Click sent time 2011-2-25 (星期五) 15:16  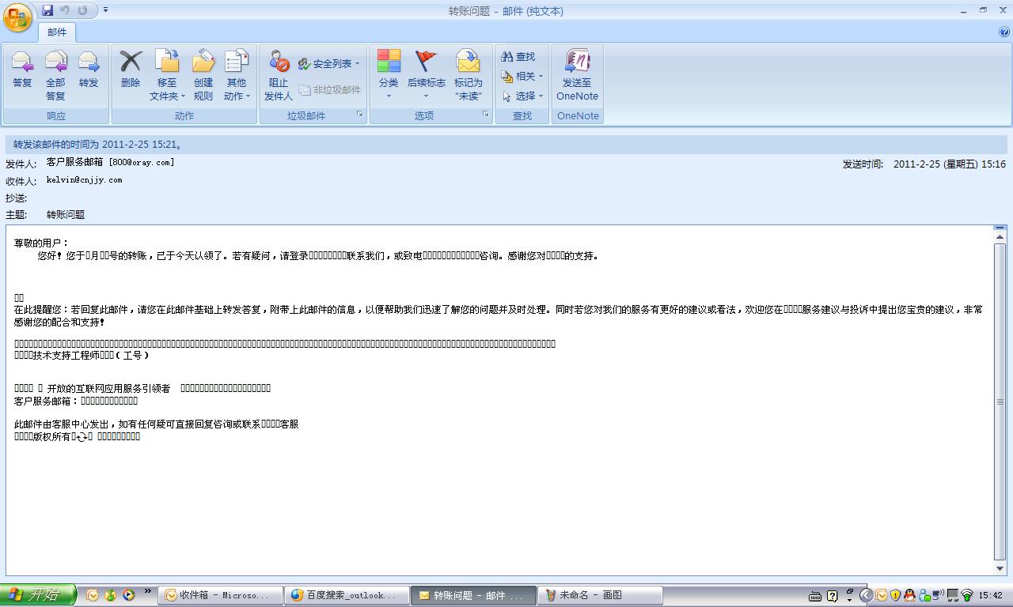[x=950, y=164]
